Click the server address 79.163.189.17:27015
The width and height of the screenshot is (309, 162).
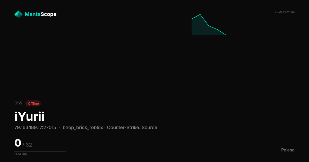pyautogui.click(x=35, y=128)
